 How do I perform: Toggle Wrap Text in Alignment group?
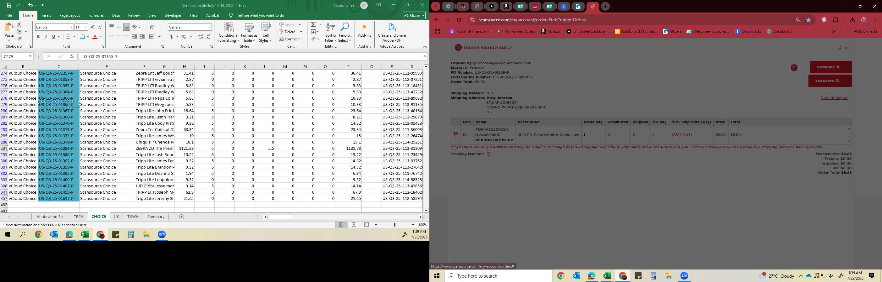152,27
